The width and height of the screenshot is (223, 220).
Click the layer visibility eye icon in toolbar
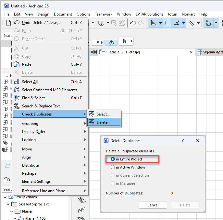pyautogui.click(x=101, y=23)
